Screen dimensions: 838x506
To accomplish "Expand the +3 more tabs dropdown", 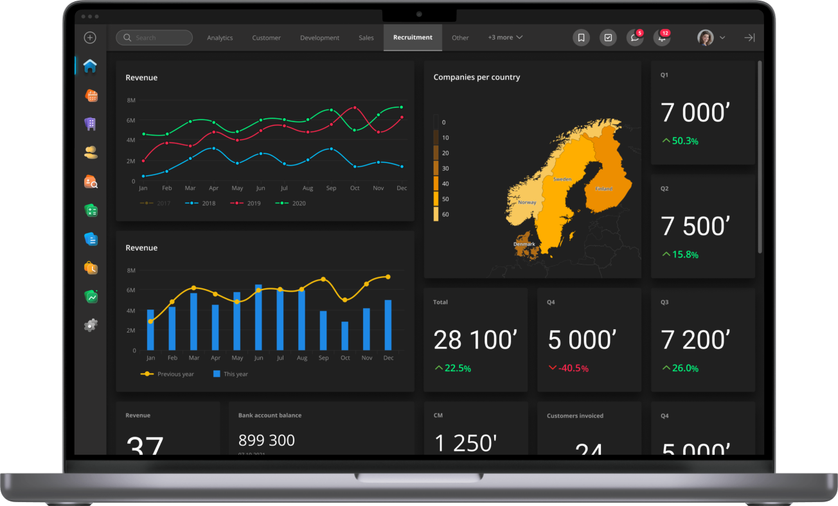I will 505,37.
